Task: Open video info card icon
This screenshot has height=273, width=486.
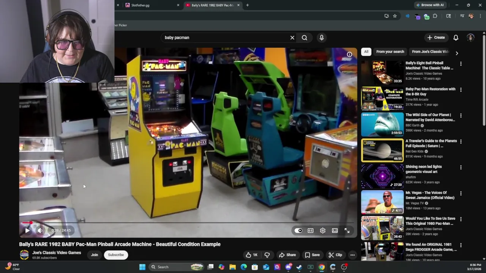Action: (349, 54)
